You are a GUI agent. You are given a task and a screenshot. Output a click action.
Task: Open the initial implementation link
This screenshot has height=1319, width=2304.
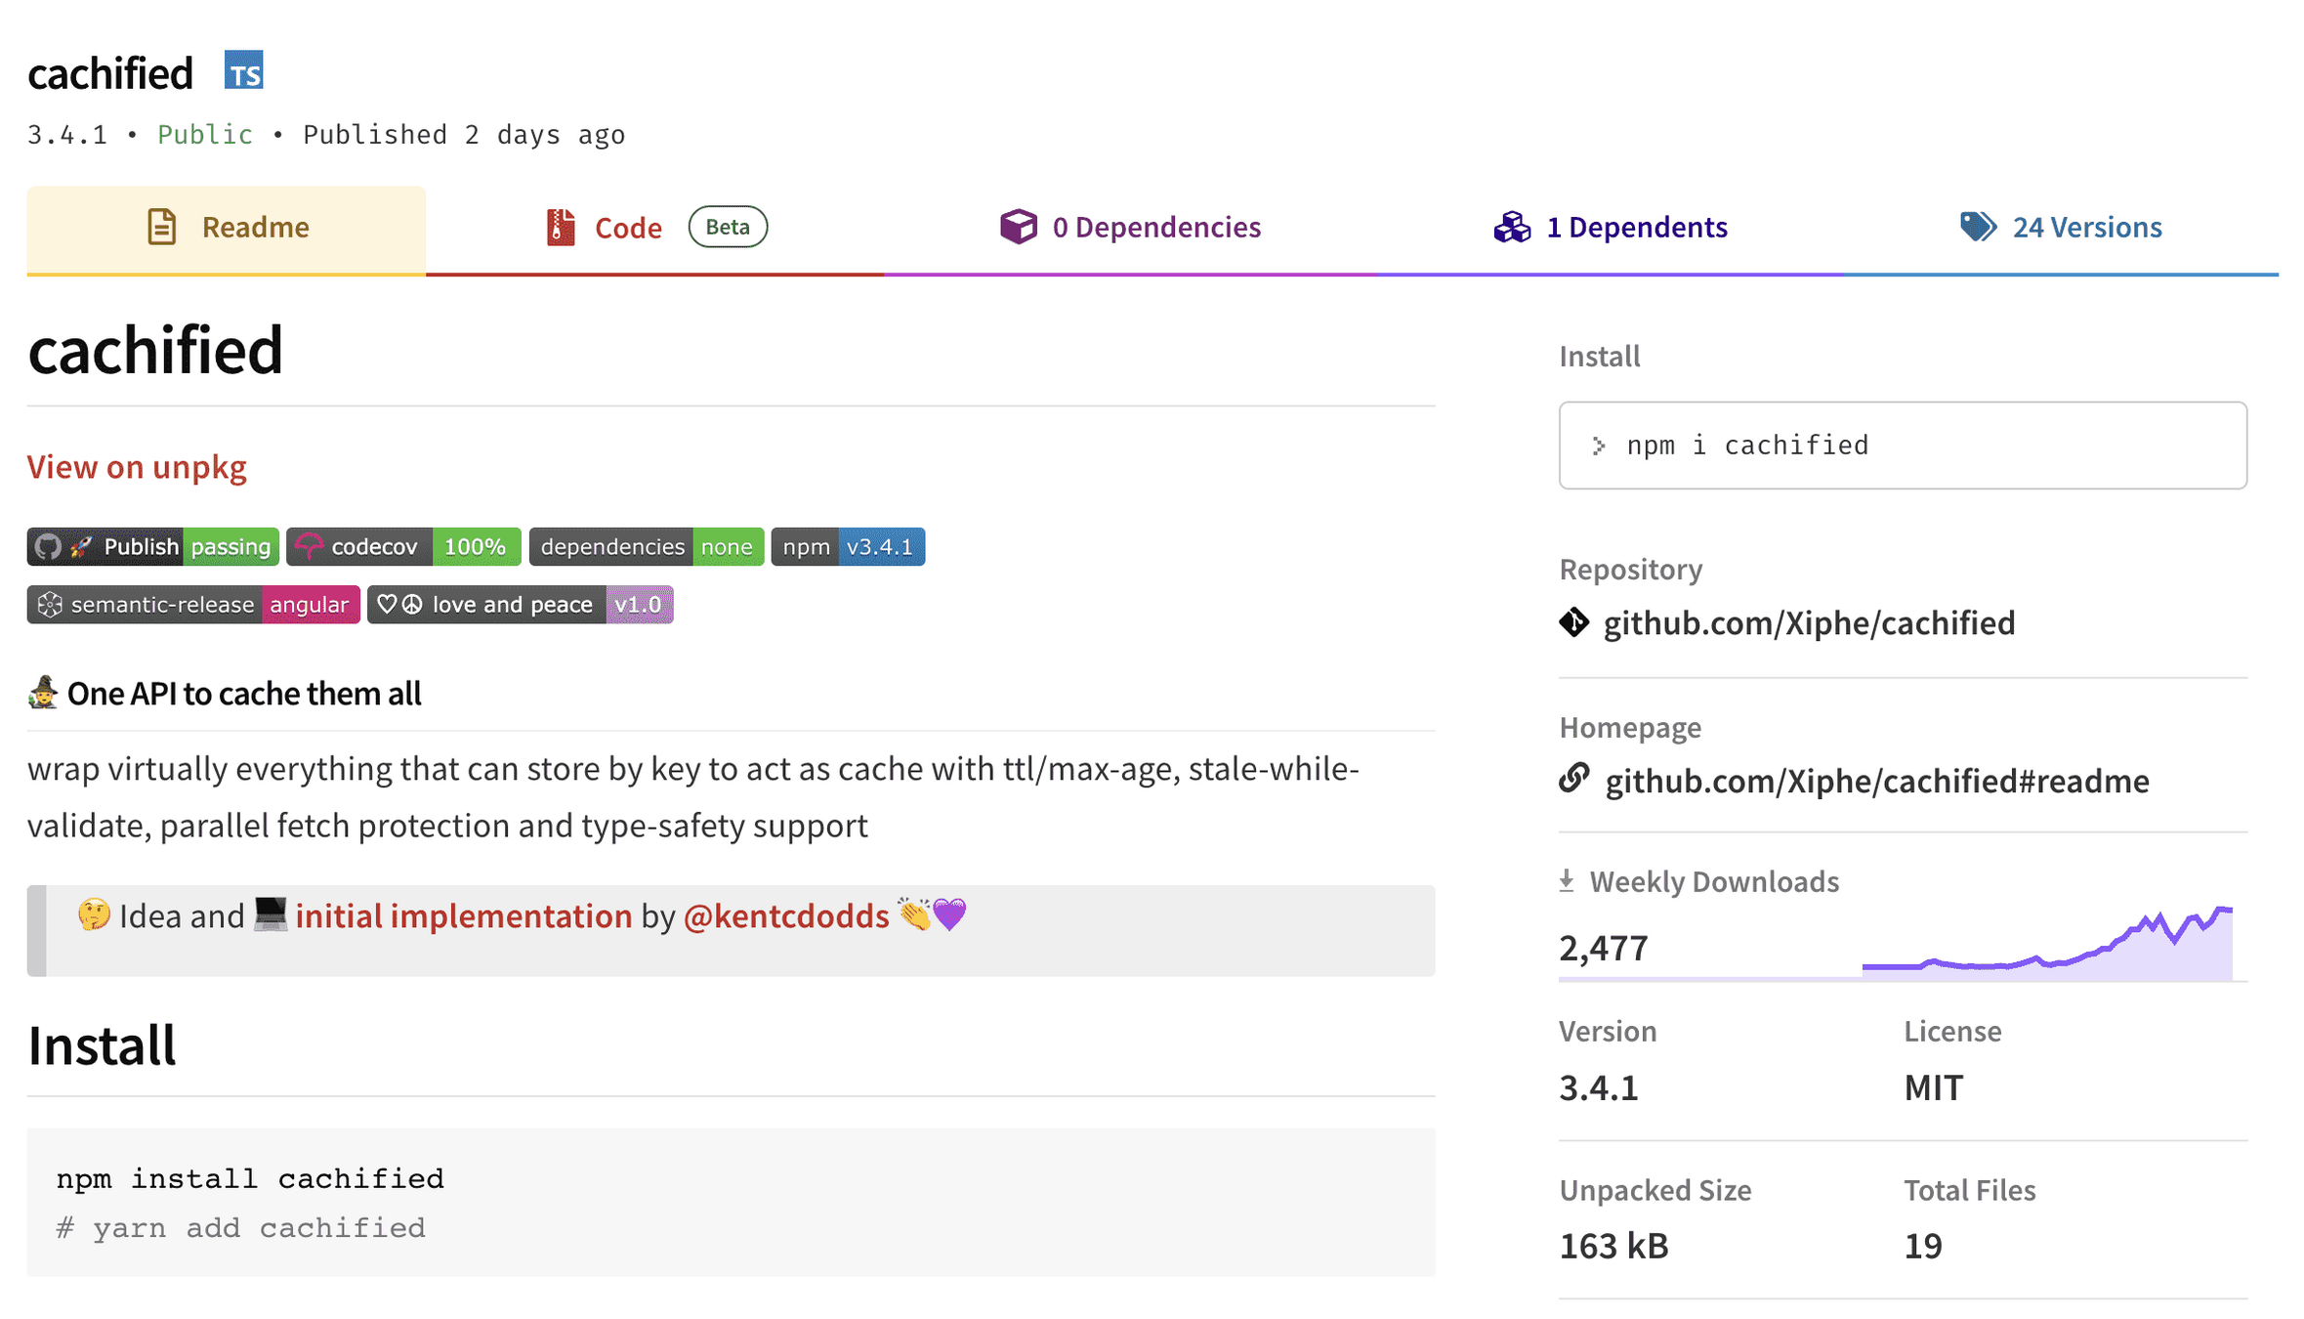point(463,916)
